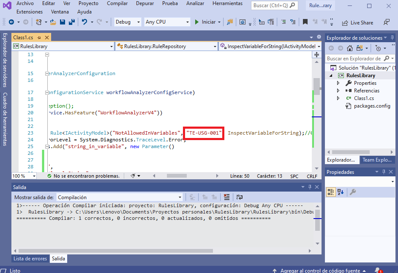Click the Live Share button
The image size is (398, 273).
point(357,23)
